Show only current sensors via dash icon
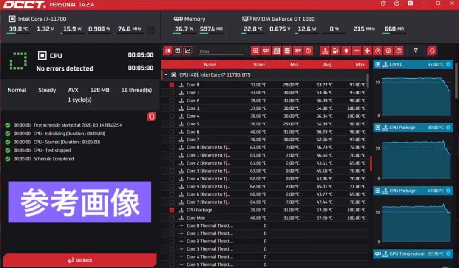This screenshot has height=268, width=459. [x=357, y=51]
